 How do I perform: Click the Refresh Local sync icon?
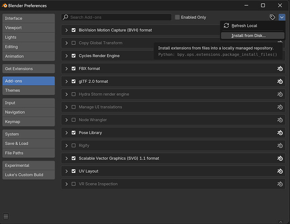tap(226, 26)
